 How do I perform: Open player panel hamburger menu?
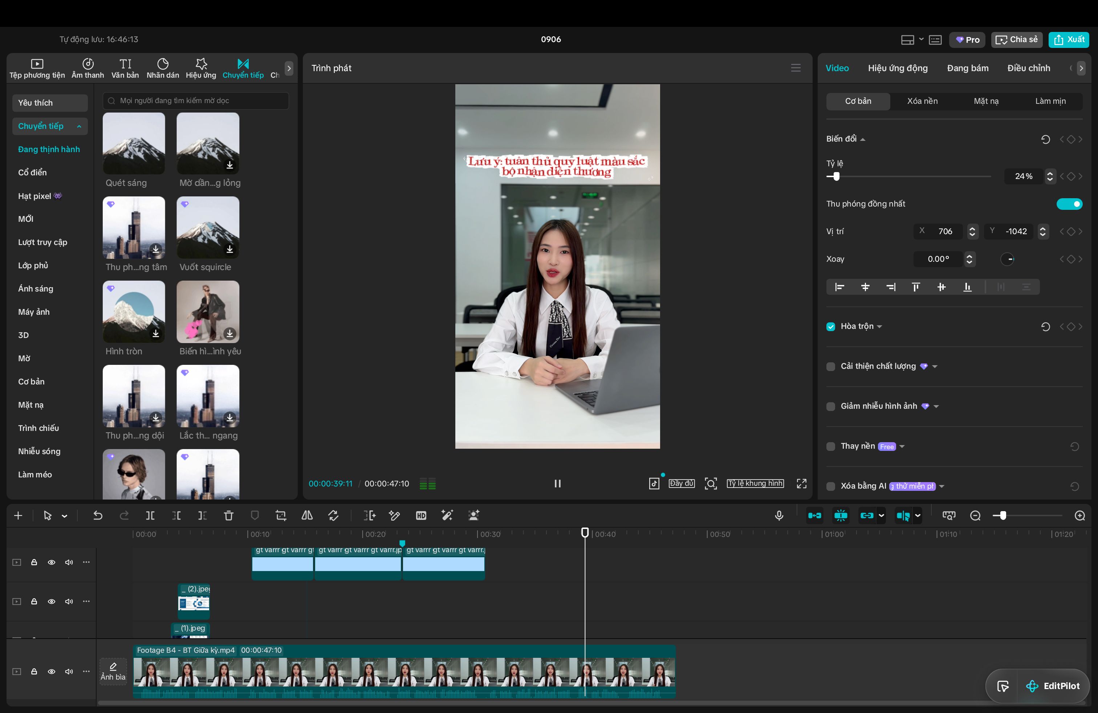(796, 68)
